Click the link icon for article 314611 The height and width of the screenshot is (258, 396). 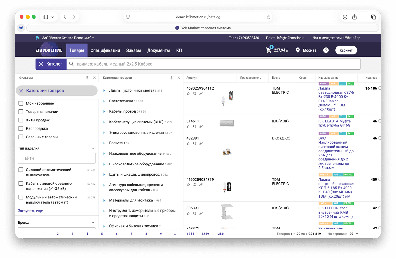point(201,126)
